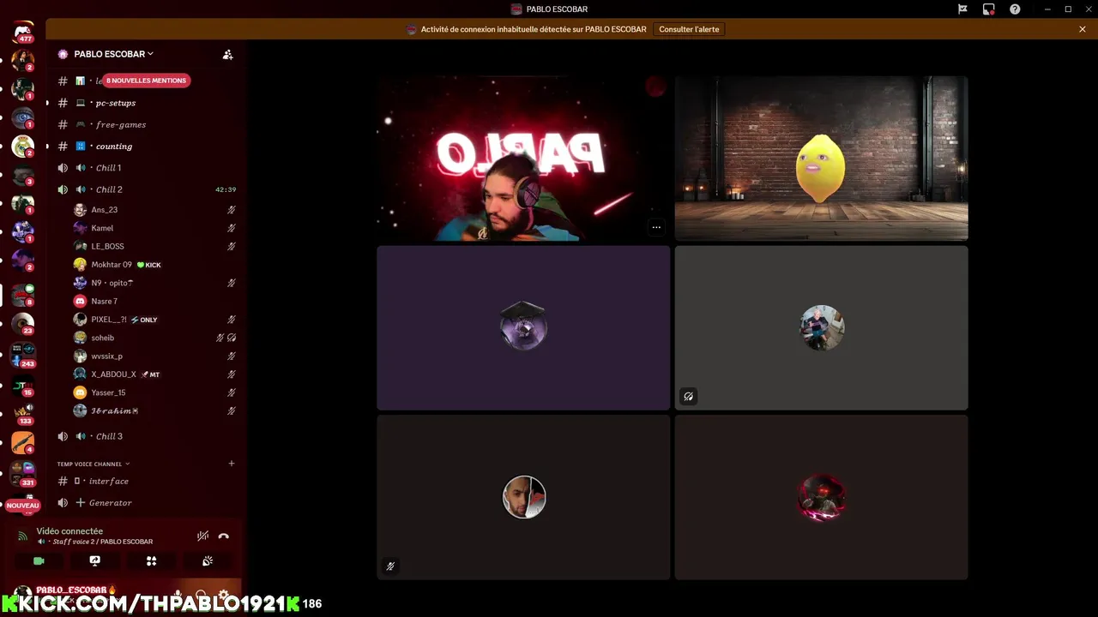Screen dimensions: 1098x617
Task: Select the Chill 2 voice channel
Action: pos(144,189)
